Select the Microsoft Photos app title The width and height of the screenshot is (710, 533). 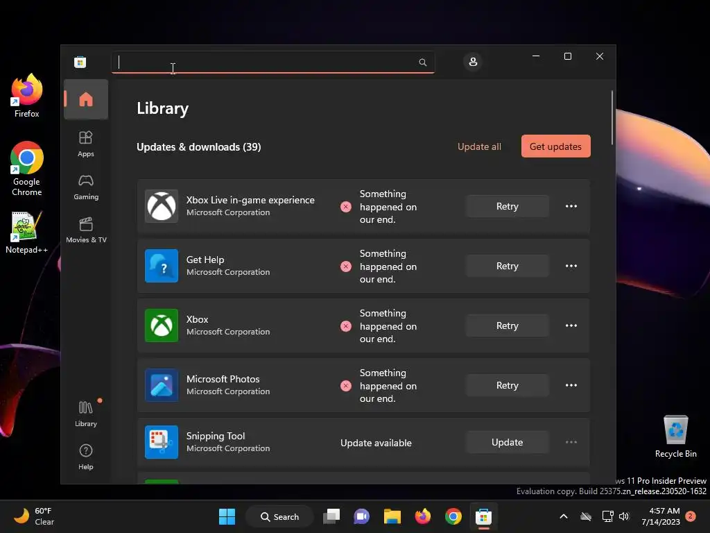[223, 379]
